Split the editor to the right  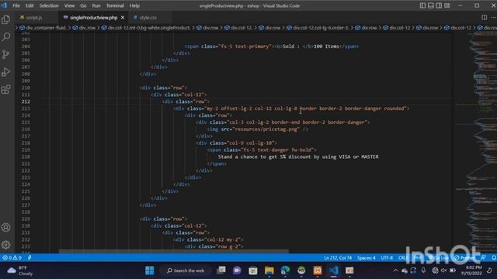(x=484, y=17)
